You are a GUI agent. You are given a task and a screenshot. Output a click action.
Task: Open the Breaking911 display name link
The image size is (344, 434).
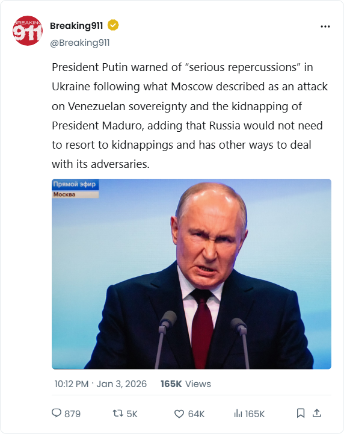pos(76,25)
